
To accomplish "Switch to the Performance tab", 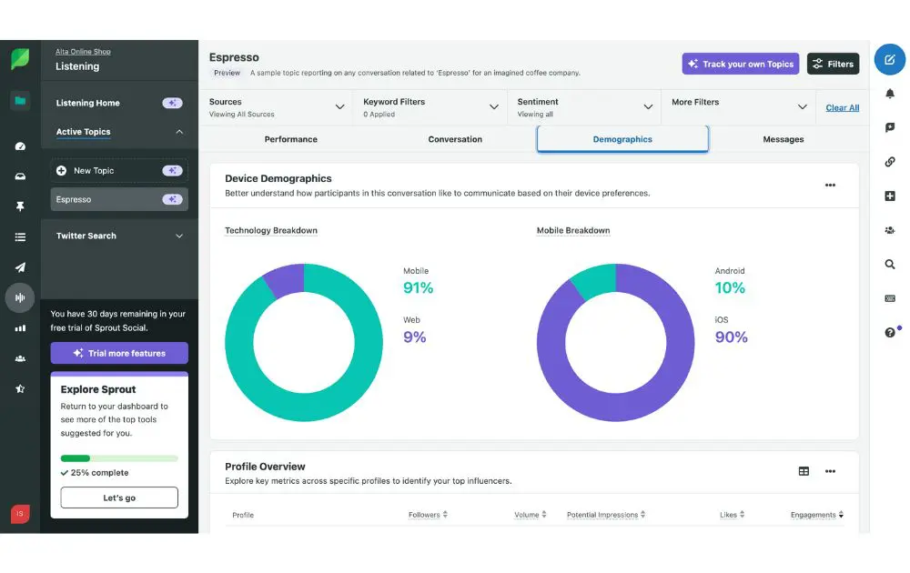I will tap(291, 139).
